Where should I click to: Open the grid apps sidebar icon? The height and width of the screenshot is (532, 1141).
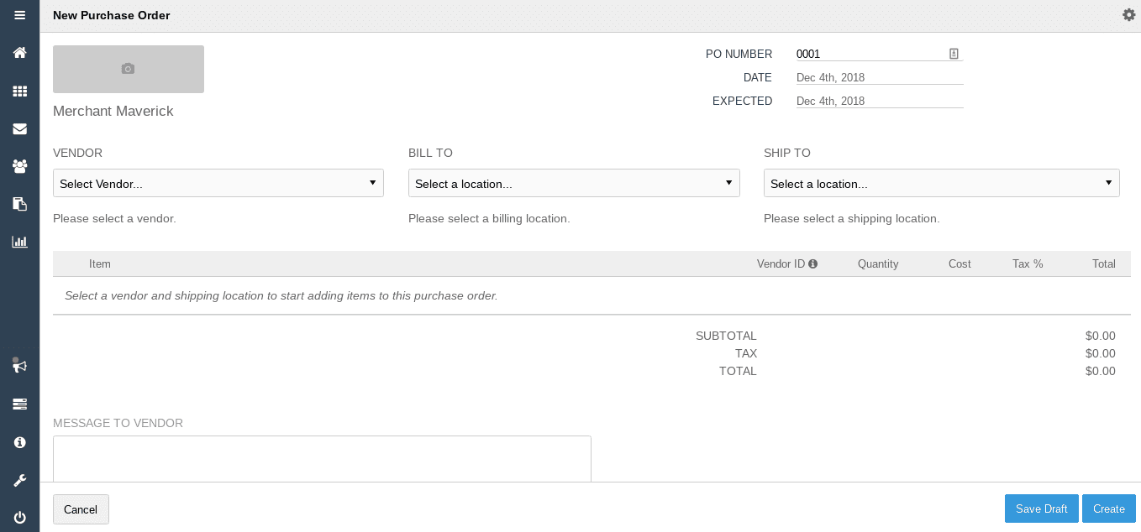19,91
